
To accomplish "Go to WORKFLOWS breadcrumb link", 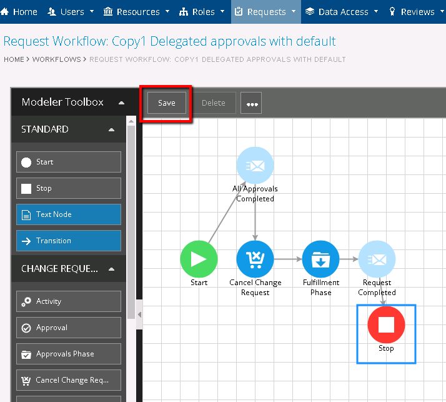I will [x=56, y=59].
